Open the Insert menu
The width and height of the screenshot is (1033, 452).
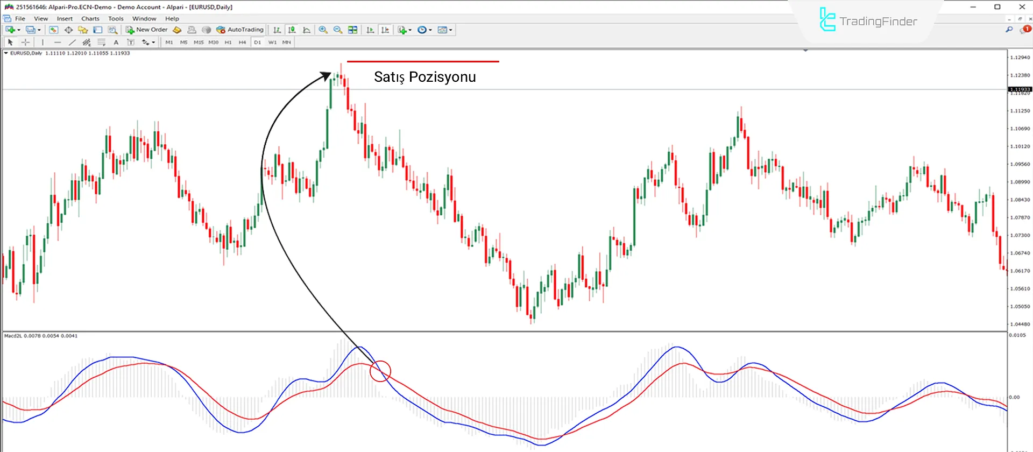(65, 18)
